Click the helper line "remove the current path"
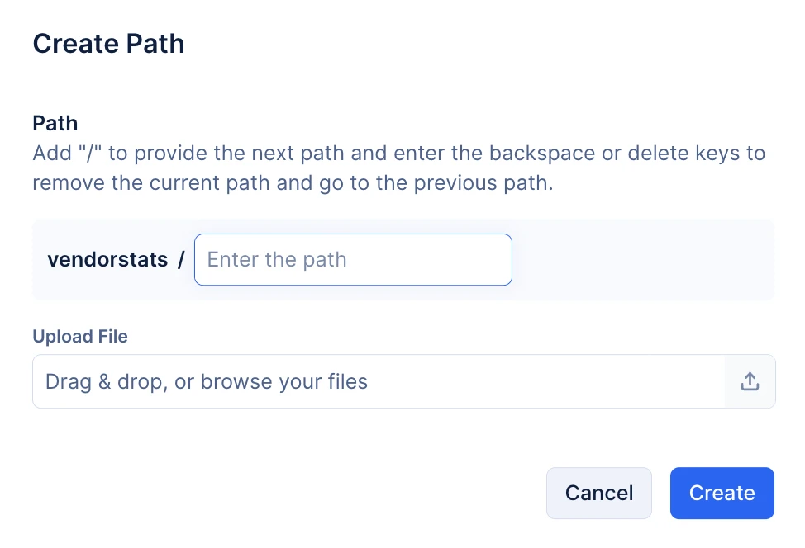 (293, 183)
